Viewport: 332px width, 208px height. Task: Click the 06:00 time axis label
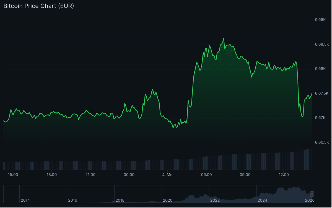(206, 175)
